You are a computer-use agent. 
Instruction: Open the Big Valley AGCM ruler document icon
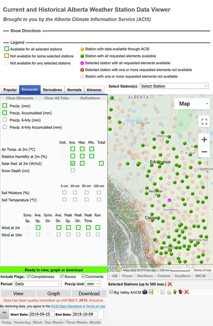pyautogui.click(x=151, y=292)
